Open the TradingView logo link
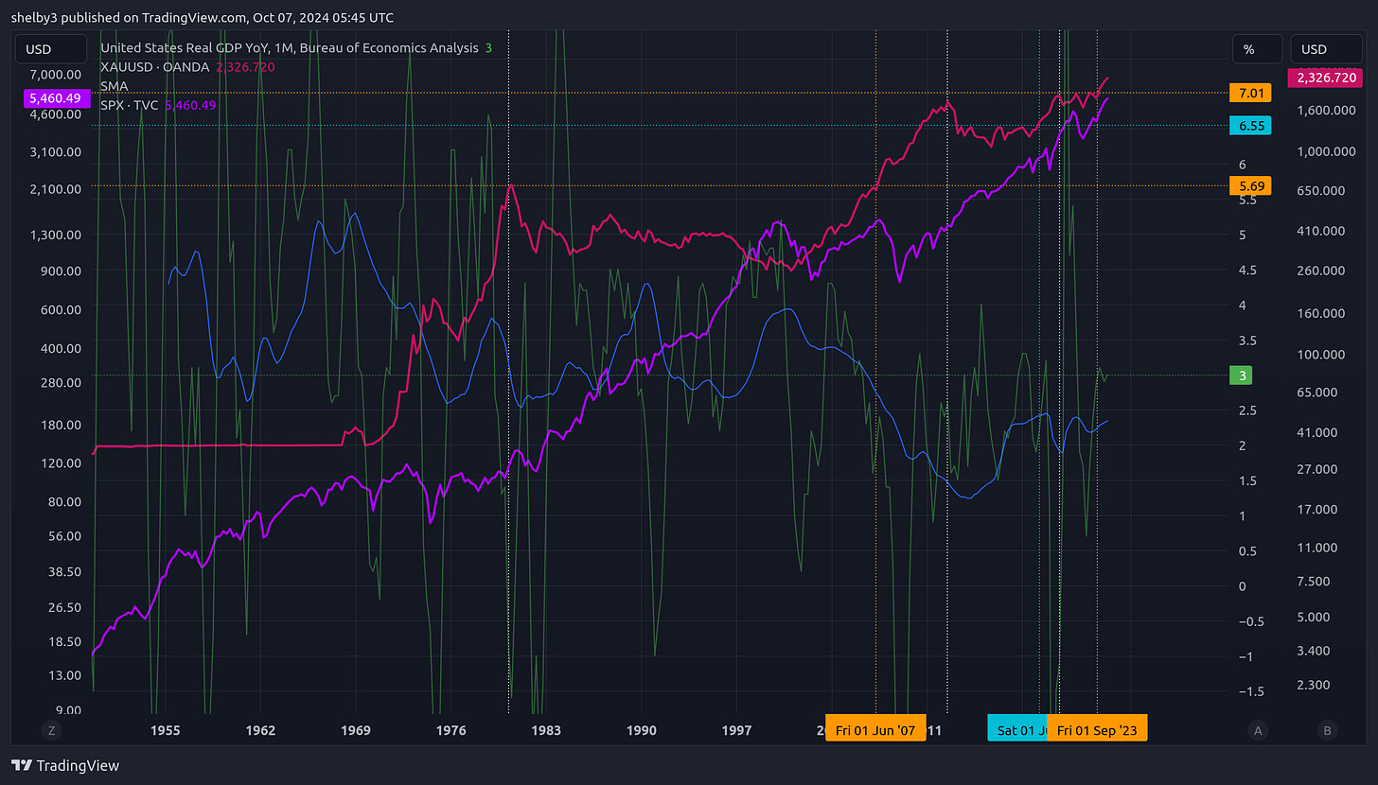Image resolution: width=1378 pixels, height=785 pixels. tap(65, 765)
